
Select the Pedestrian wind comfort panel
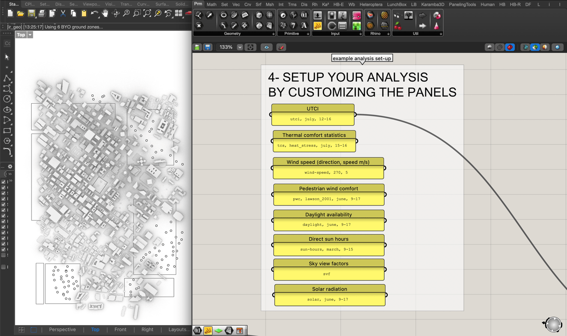click(329, 195)
